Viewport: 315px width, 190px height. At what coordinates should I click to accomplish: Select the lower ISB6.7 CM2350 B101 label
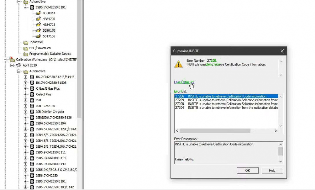click(51, 181)
